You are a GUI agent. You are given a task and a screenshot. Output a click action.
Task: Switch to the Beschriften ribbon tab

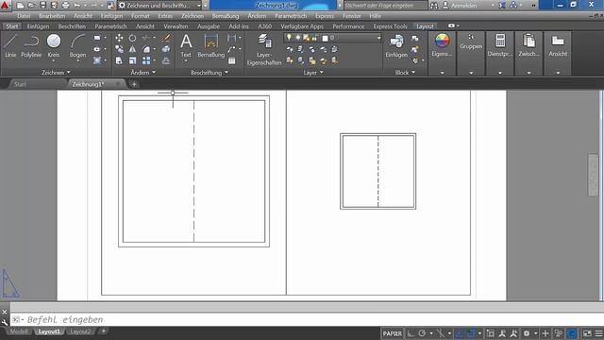pos(72,26)
